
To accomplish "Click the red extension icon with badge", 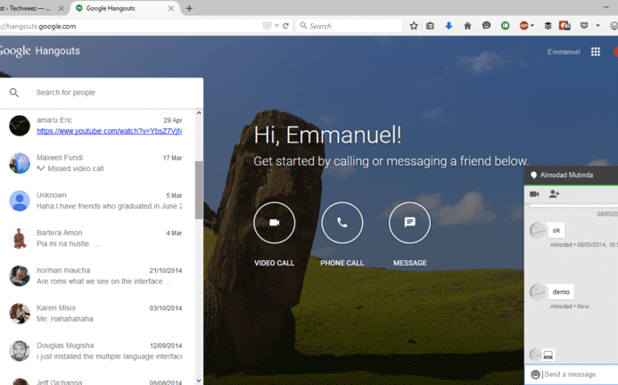I will pyautogui.click(x=564, y=26).
